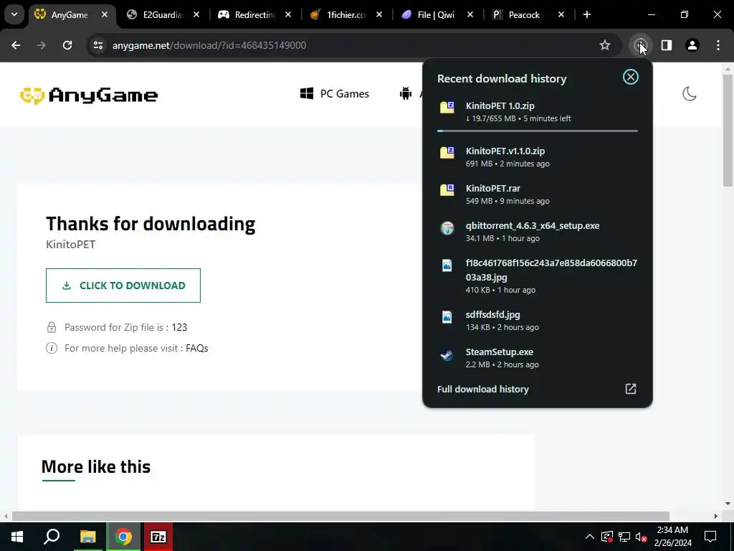Click the SteamSetup.exe Steam icon

(x=447, y=354)
